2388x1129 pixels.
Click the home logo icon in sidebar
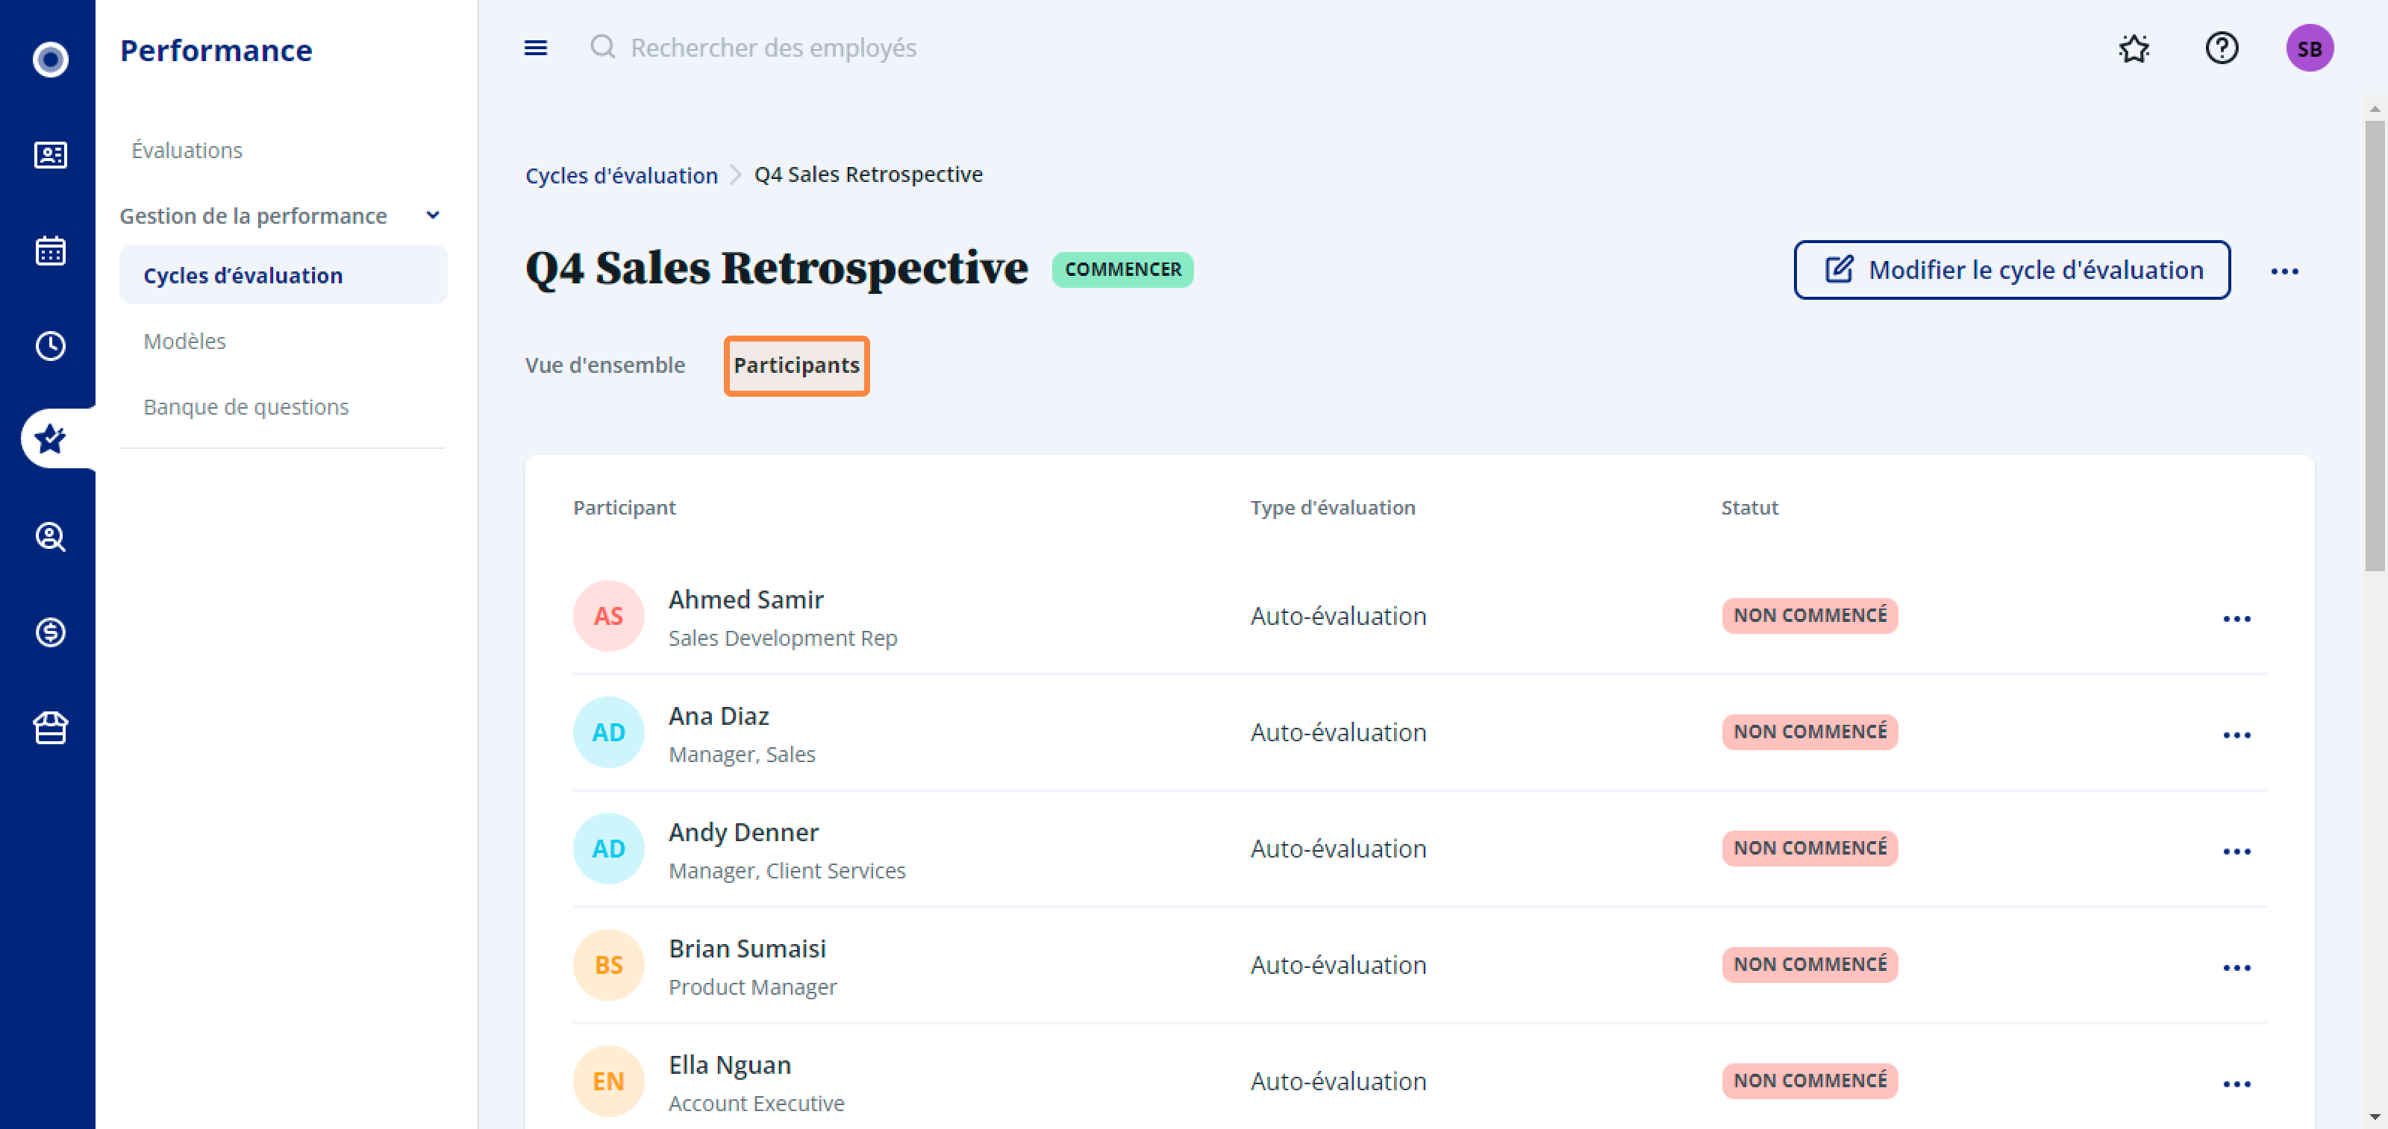pyautogui.click(x=50, y=59)
